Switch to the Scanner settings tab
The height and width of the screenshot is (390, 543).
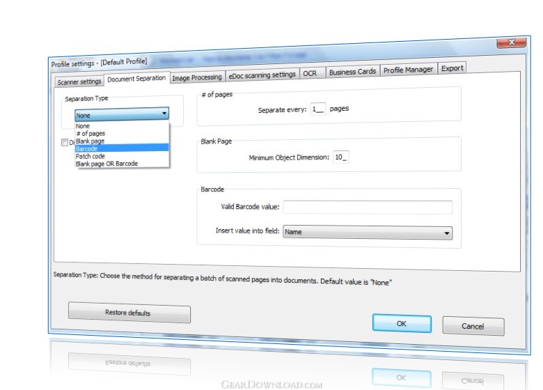pyautogui.click(x=79, y=81)
